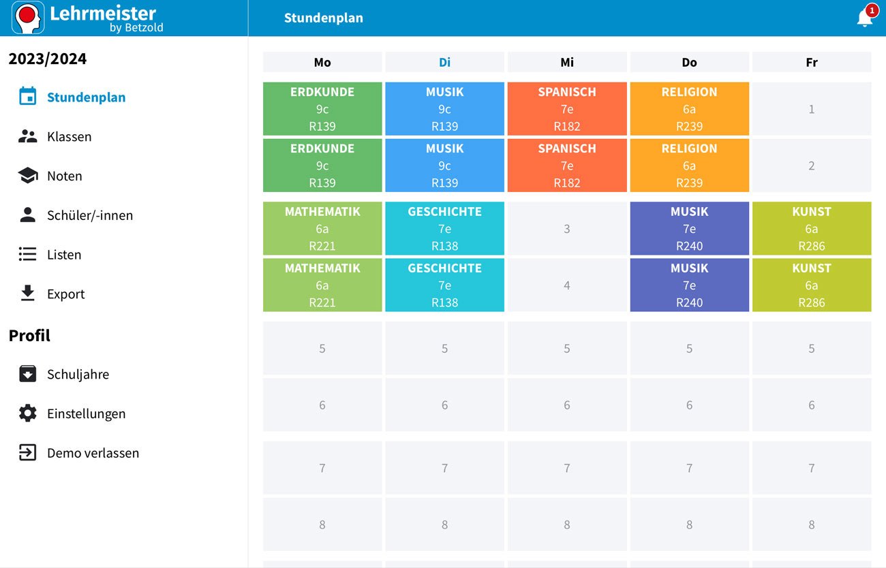This screenshot has width=886, height=568.
Task: Click empty Wednesday period 3 slot
Action: point(567,229)
